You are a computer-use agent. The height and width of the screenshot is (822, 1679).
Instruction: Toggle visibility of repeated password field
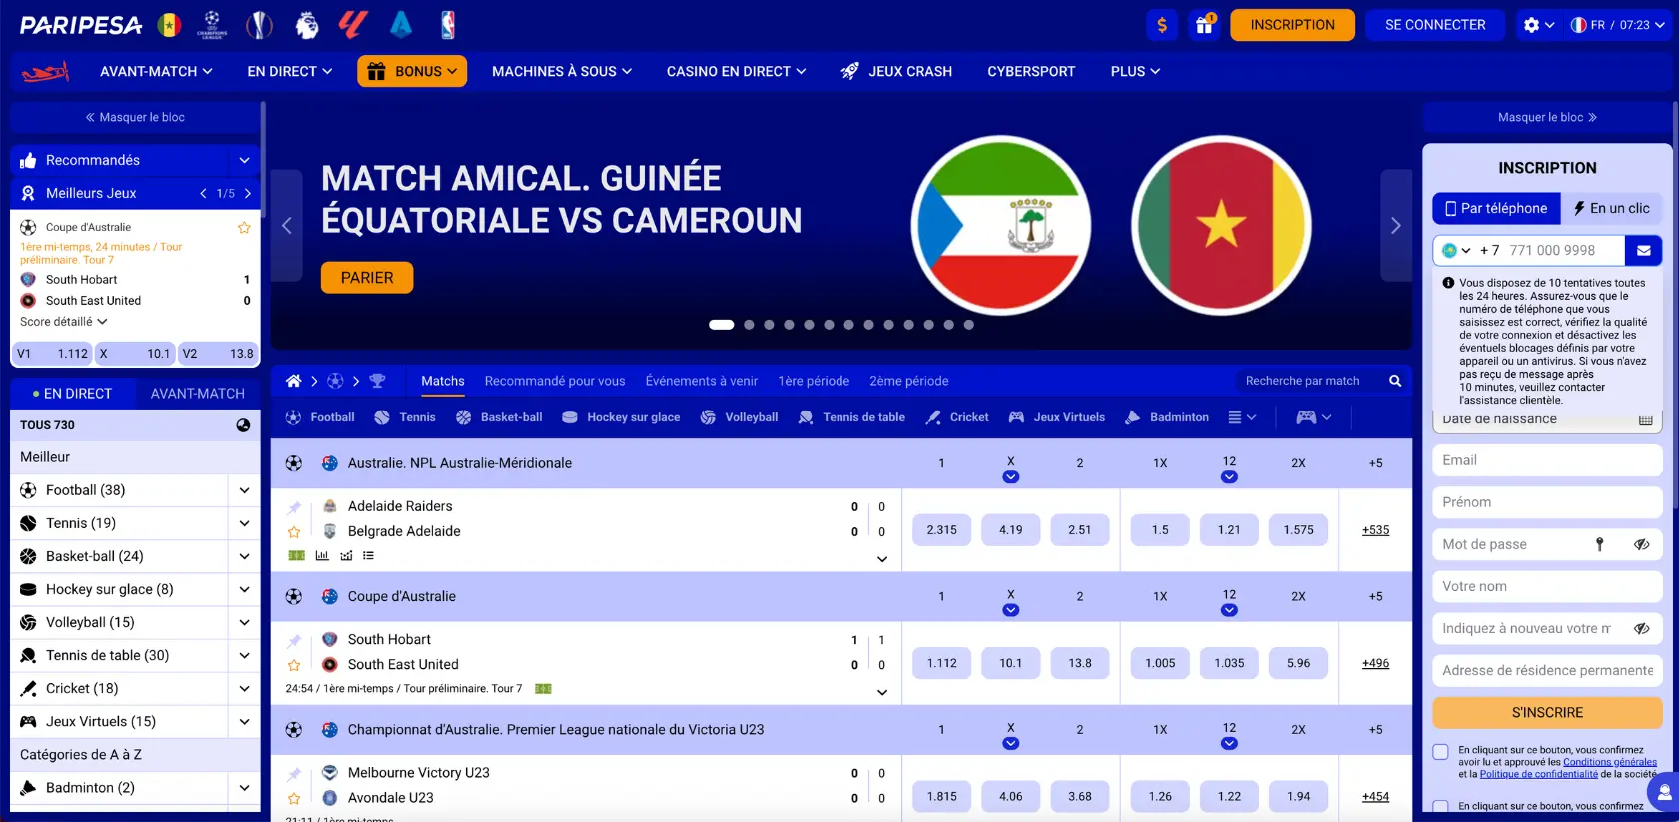click(x=1641, y=628)
